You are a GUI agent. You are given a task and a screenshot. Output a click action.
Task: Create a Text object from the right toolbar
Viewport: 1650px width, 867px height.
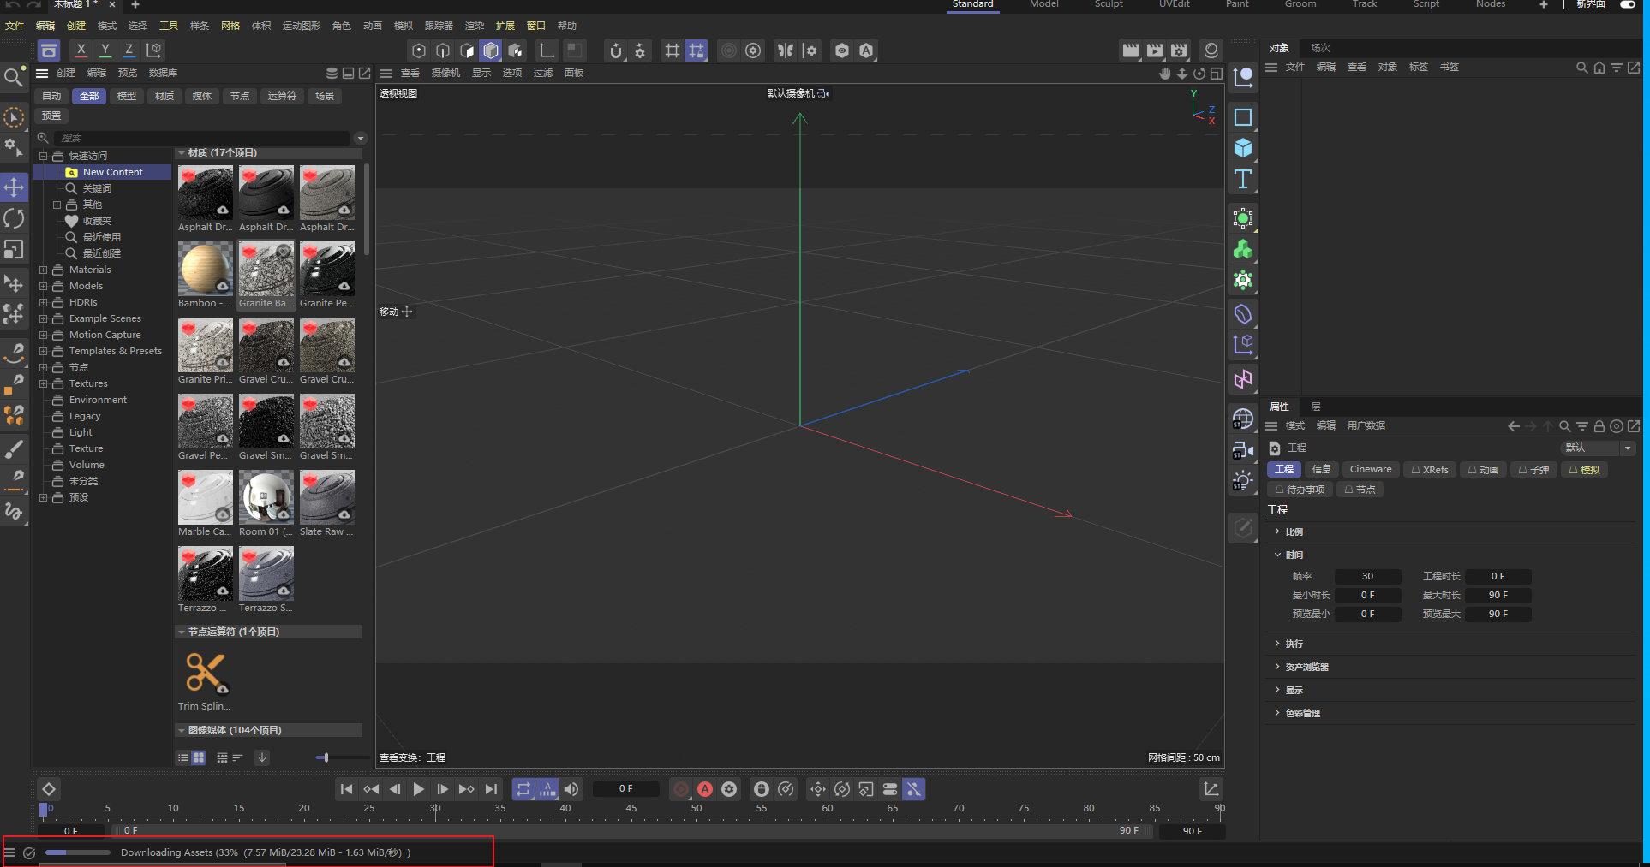pyautogui.click(x=1243, y=179)
